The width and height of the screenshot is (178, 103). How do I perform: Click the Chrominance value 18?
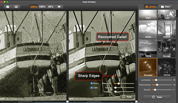tap(174, 85)
